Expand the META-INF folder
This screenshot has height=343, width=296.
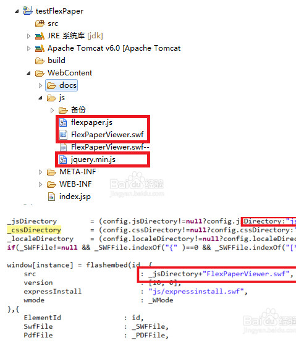click(x=40, y=172)
